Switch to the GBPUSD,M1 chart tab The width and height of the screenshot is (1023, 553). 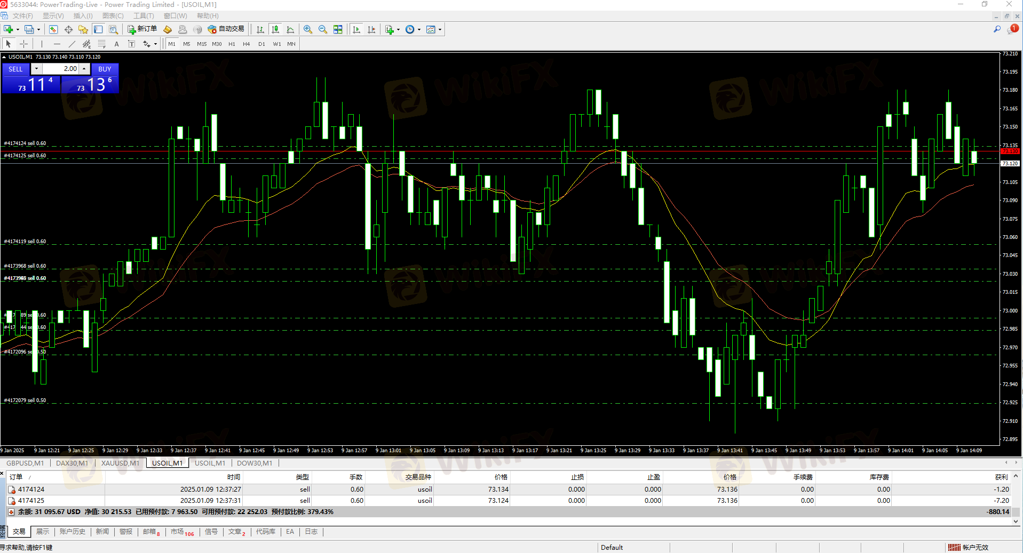coord(25,463)
